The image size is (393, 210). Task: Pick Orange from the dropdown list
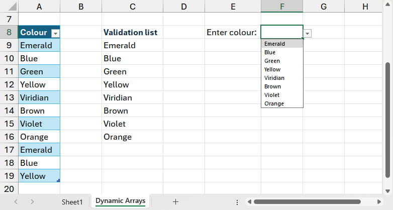coord(274,103)
